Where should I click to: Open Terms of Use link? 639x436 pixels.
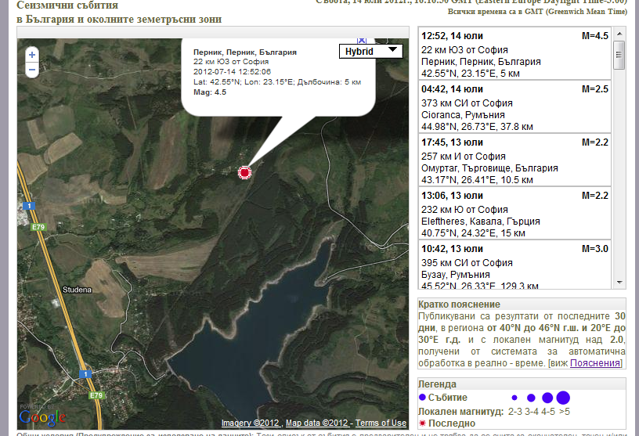(x=381, y=423)
